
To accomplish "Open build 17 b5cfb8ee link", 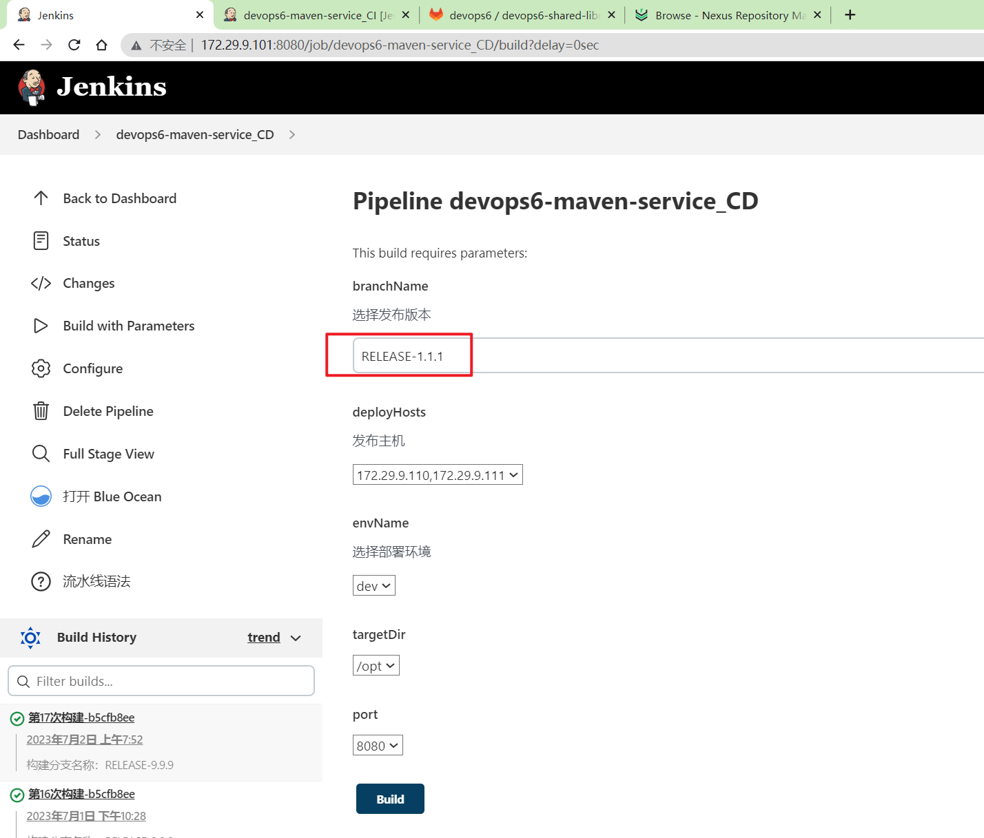I will click(x=81, y=717).
